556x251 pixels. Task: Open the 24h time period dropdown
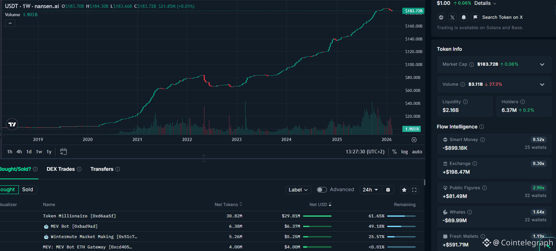(370, 190)
